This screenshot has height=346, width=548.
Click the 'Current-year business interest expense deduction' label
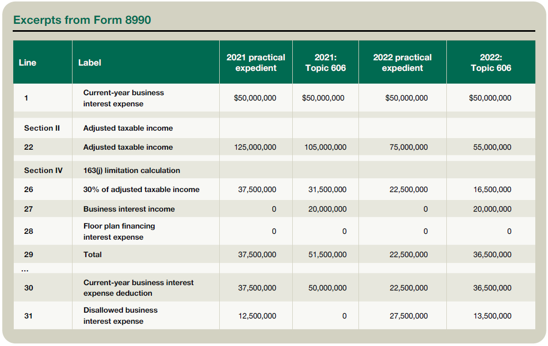[138, 288]
